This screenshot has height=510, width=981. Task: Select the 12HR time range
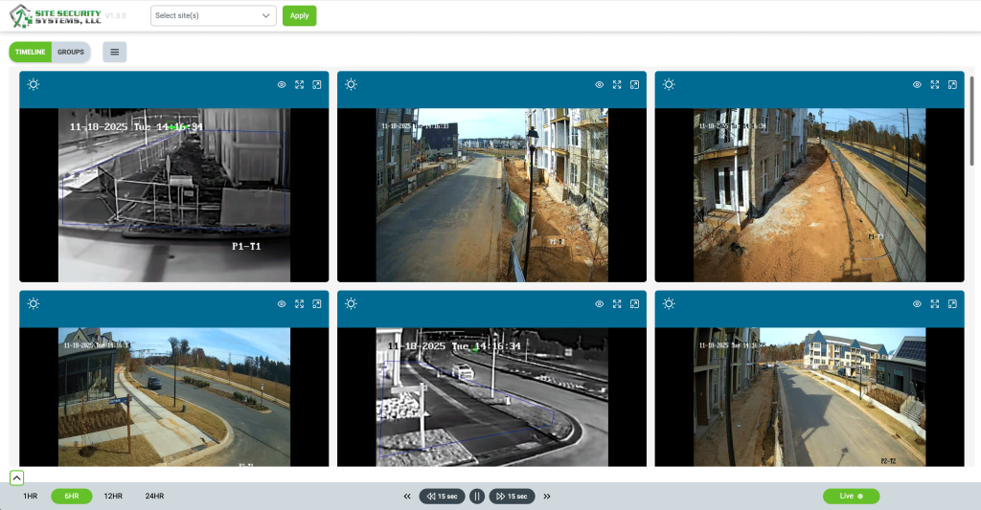click(x=113, y=497)
